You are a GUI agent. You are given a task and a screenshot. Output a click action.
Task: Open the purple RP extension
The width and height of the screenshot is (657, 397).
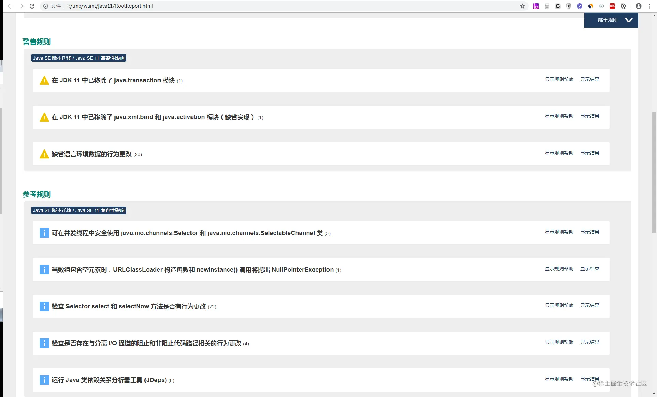point(536,6)
